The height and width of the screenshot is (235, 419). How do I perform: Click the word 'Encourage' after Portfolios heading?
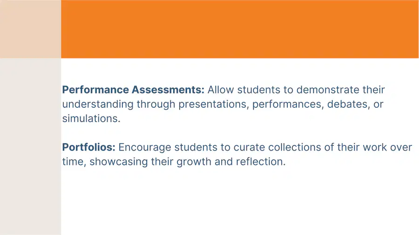pos(145,147)
